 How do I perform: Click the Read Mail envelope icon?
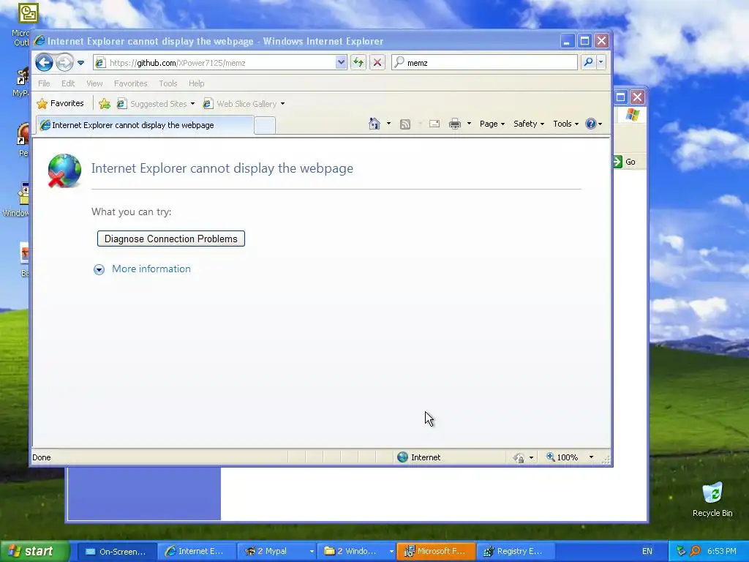[x=434, y=124]
